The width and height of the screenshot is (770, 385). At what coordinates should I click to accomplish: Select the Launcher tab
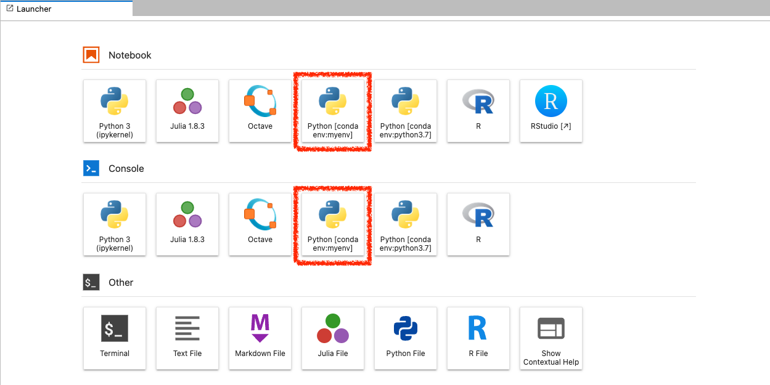[x=34, y=9]
